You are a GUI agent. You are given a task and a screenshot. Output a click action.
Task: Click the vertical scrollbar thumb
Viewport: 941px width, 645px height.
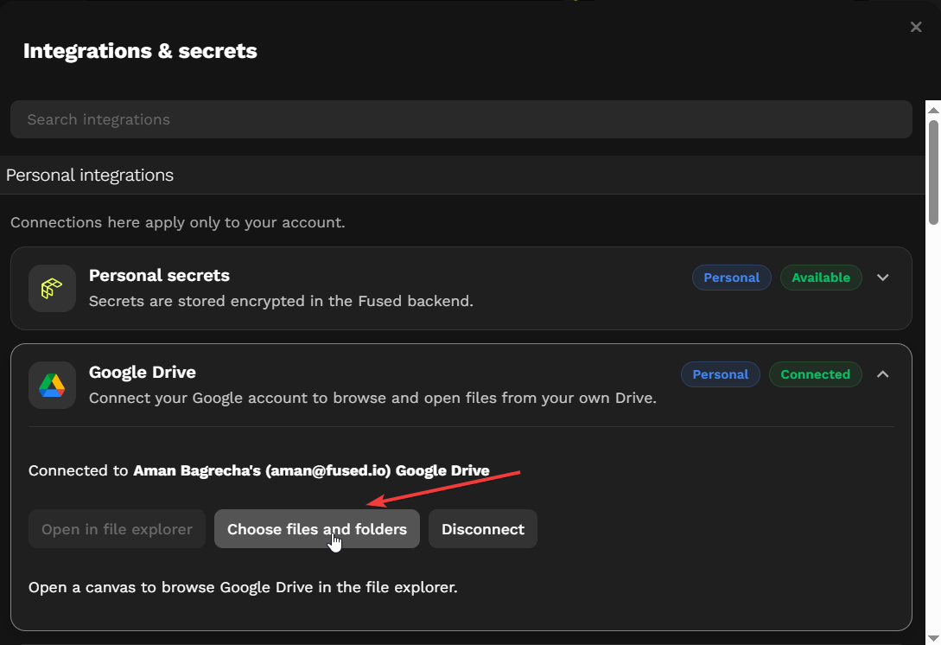click(933, 172)
